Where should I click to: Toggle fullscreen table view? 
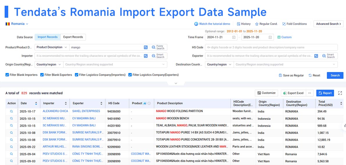click(x=340, y=93)
